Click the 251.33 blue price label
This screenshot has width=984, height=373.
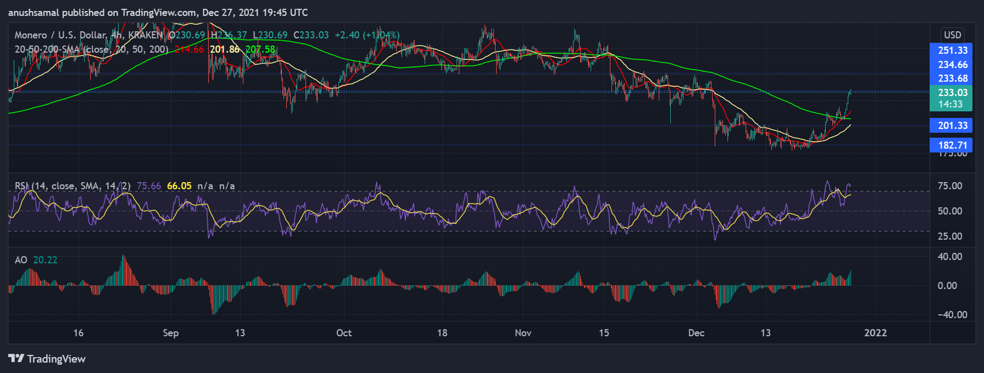coord(952,50)
